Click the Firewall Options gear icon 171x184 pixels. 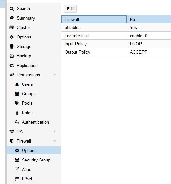tap(17, 150)
